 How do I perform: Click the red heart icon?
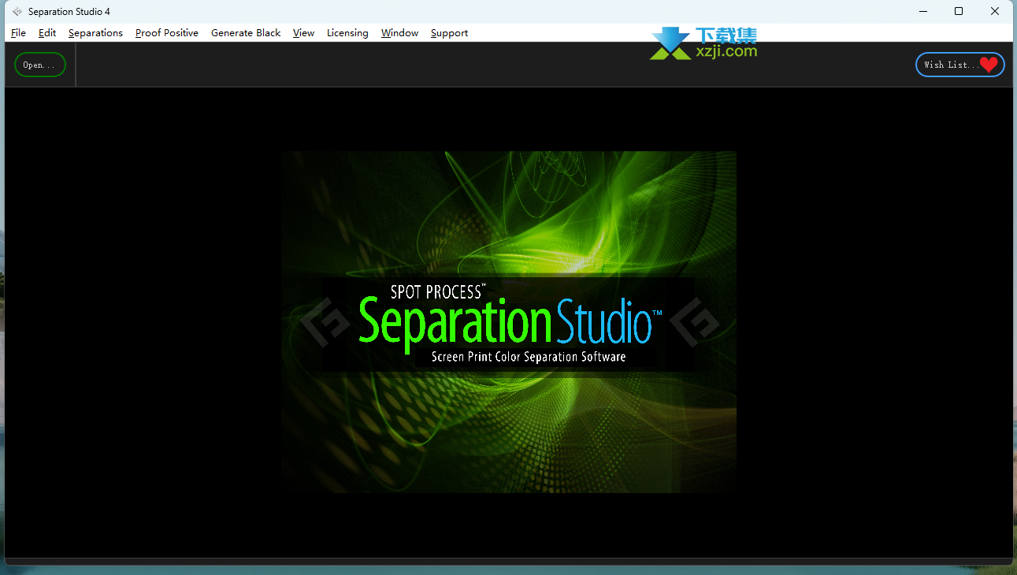point(988,65)
